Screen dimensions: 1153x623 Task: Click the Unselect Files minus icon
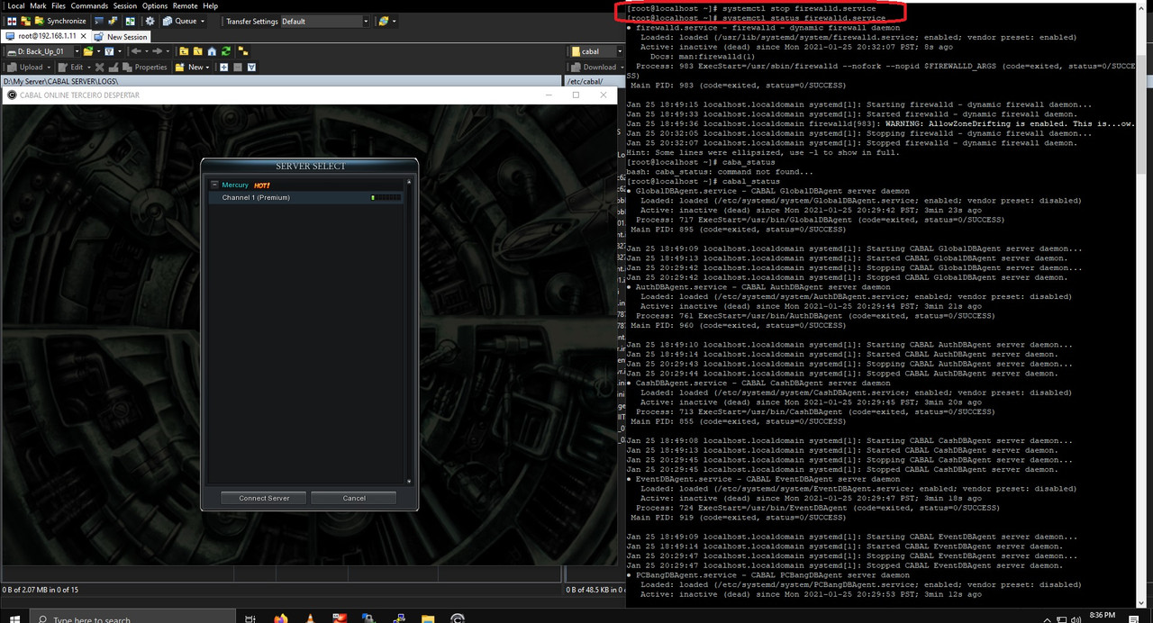click(238, 67)
